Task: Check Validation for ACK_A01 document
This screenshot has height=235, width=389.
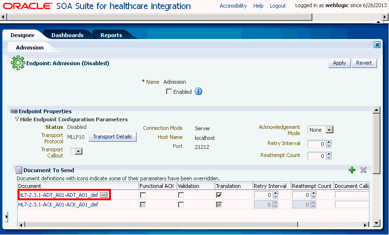Action: click(x=181, y=205)
